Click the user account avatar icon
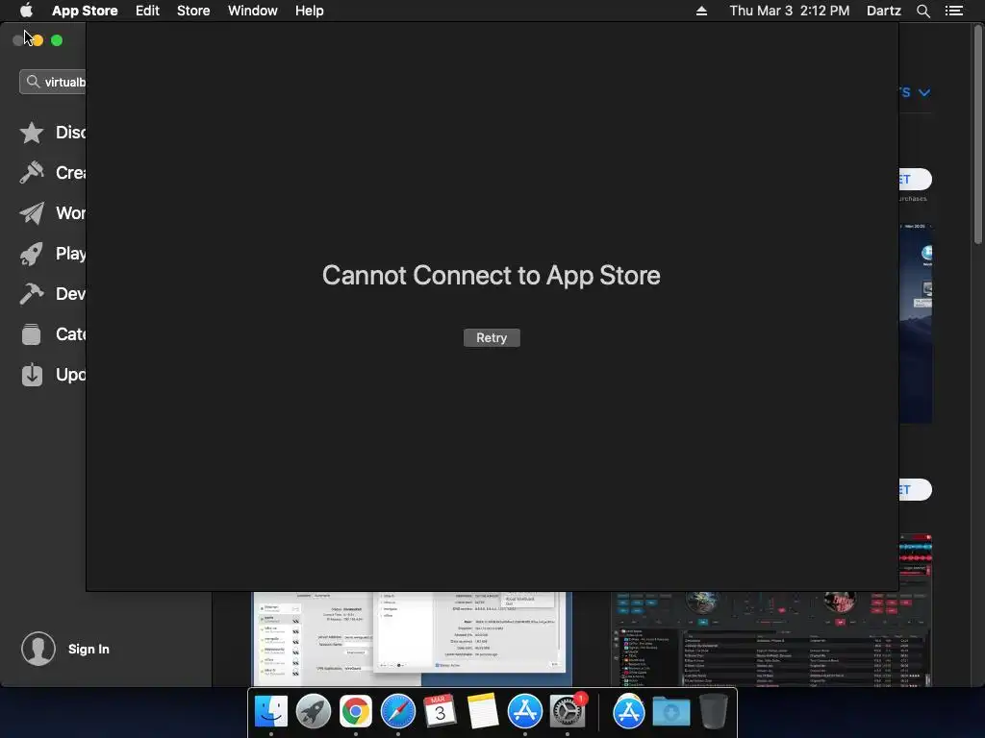 38,649
